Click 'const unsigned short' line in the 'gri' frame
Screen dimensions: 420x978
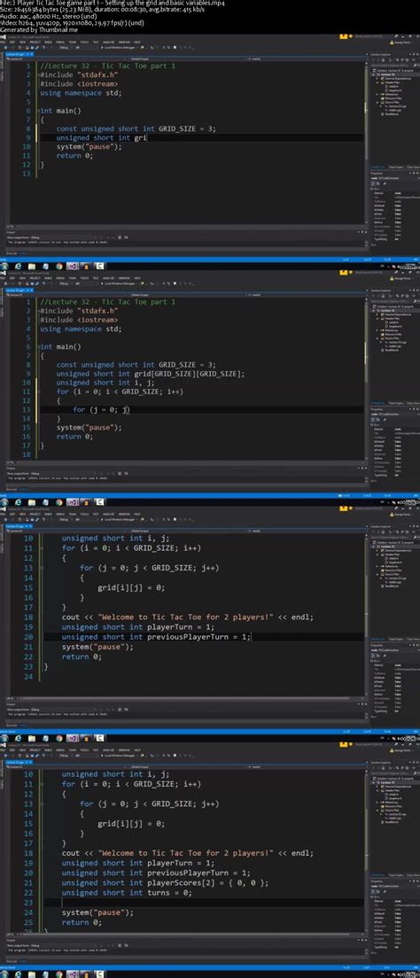136,128
